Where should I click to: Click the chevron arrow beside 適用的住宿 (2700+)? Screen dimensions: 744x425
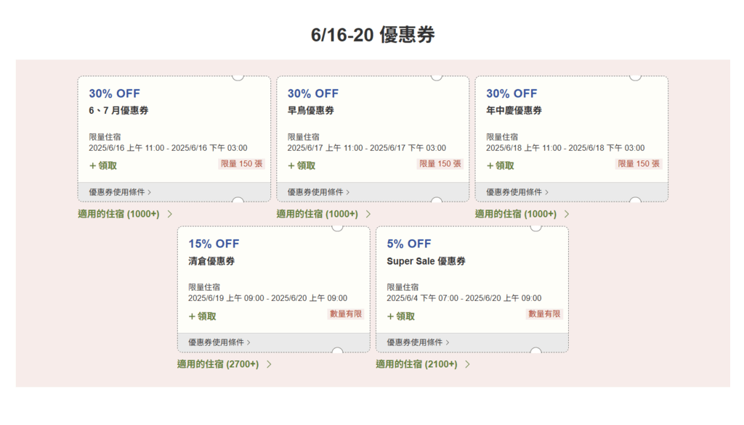[269, 364]
